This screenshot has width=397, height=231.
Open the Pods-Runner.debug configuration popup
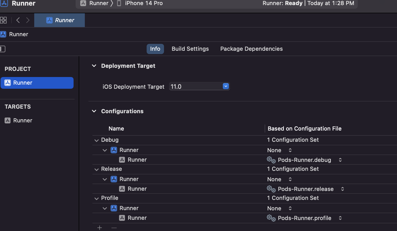pyautogui.click(x=304, y=160)
